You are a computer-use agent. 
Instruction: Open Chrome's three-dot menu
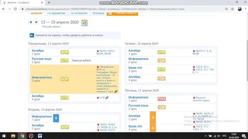[246, 9]
